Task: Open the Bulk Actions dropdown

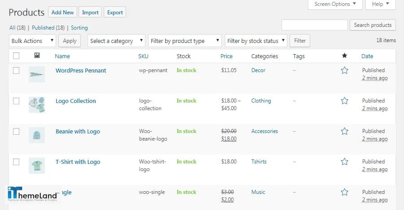Action: (x=32, y=41)
